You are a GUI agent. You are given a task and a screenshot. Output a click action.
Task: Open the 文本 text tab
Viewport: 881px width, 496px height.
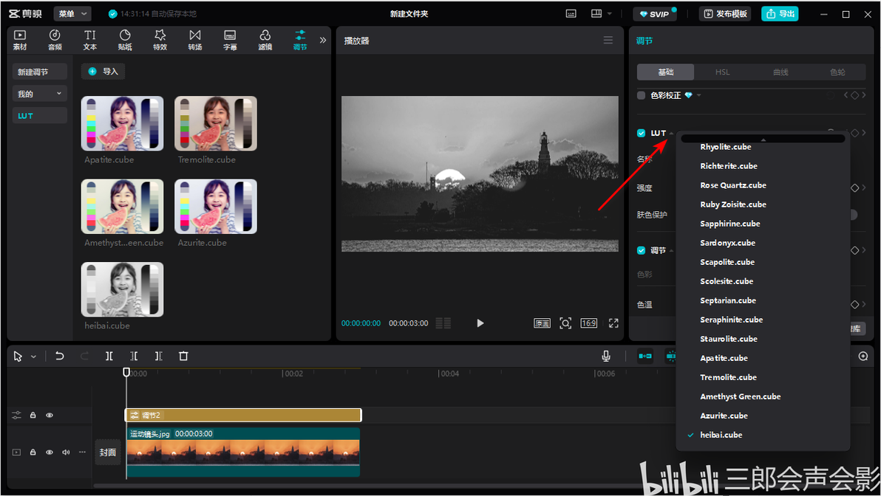[x=90, y=40]
